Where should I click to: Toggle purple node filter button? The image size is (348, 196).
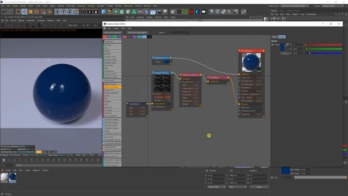(134, 36)
